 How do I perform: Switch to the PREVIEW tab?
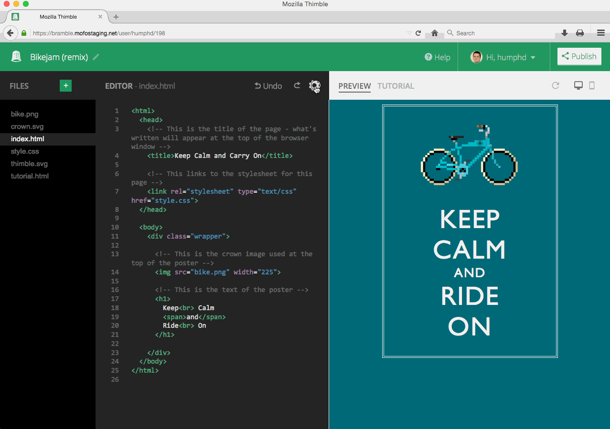coord(354,86)
